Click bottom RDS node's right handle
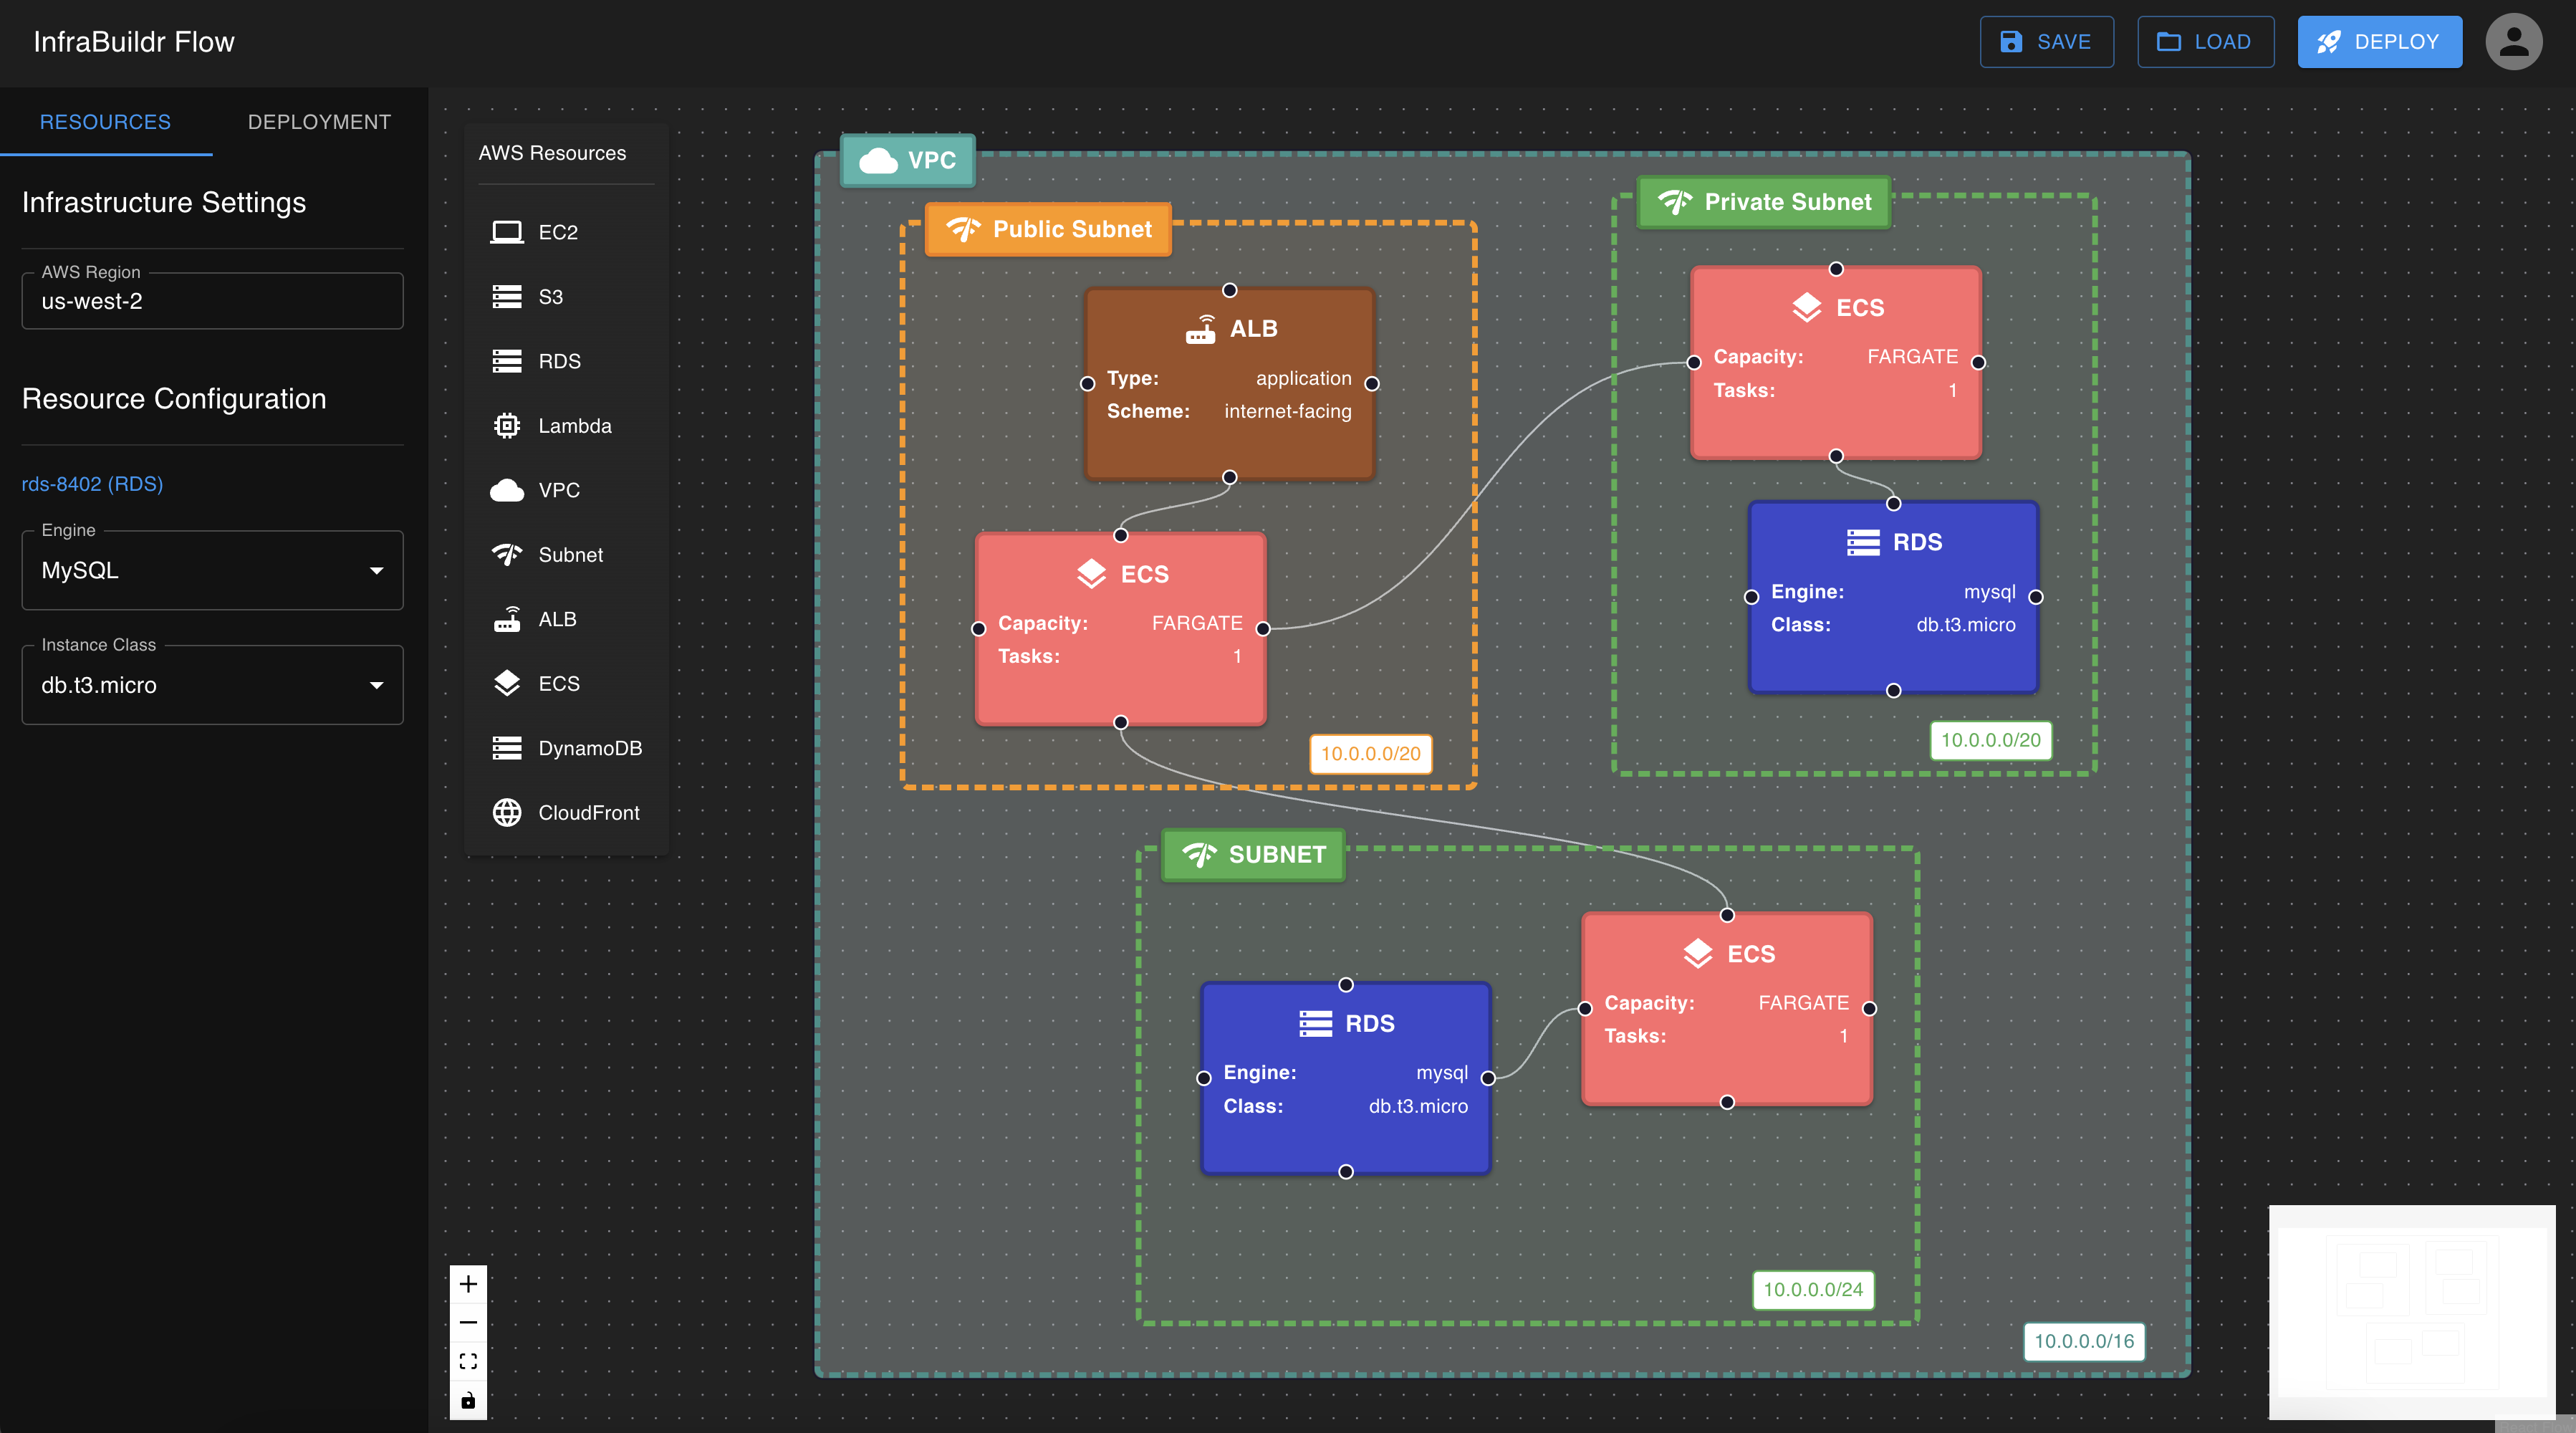The width and height of the screenshot is (2576, 1433). point(1489,1078)
